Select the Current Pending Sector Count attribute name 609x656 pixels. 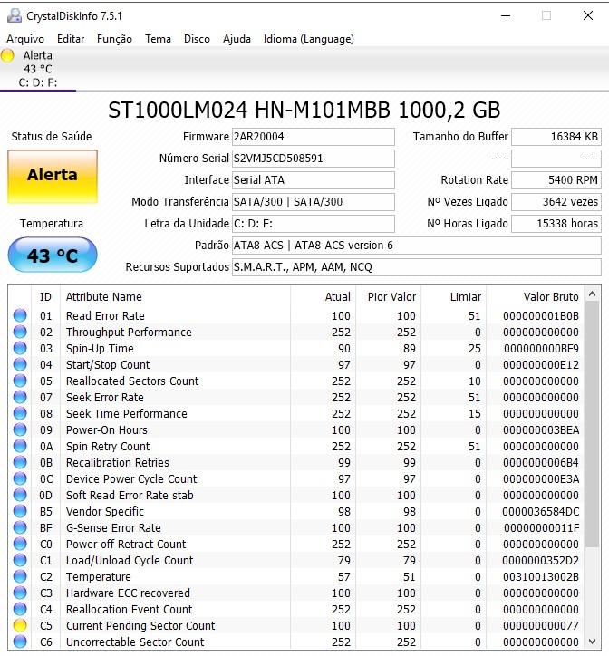[x=140, y=626]
